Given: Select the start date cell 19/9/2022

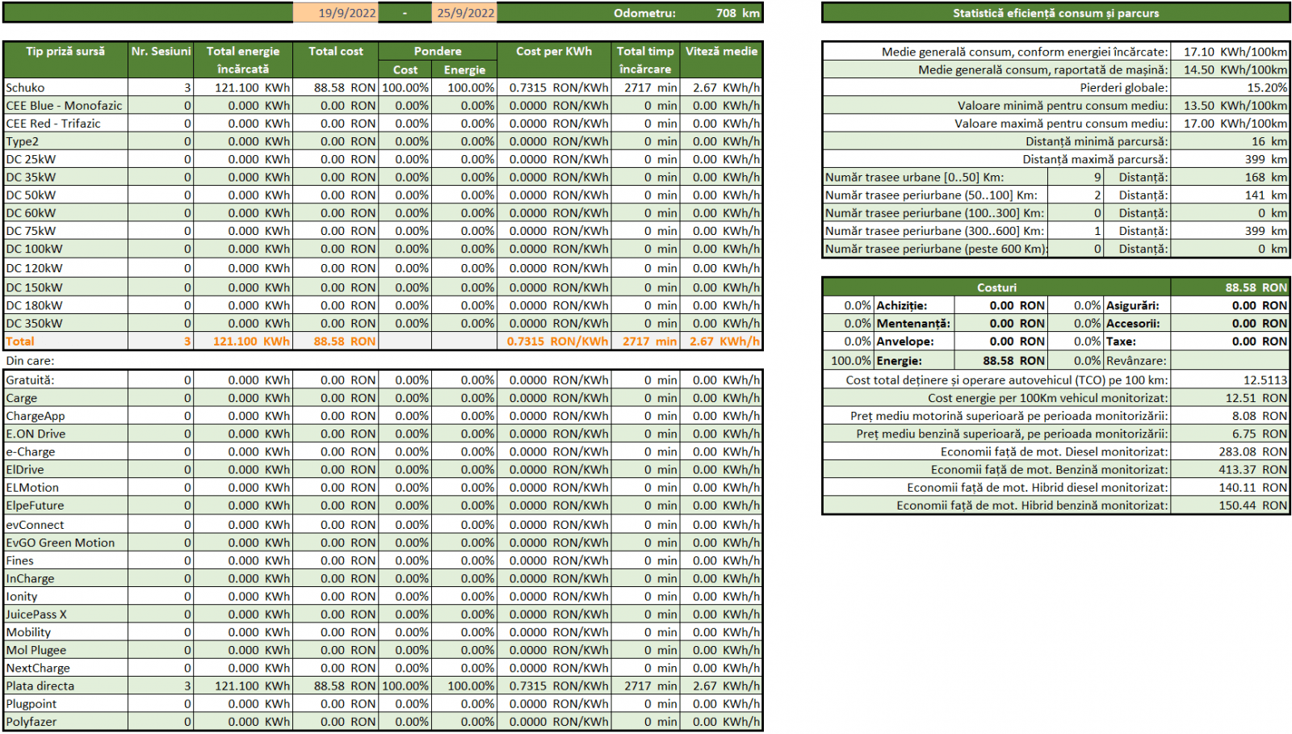Looking at the screenshot, I should click(x=335, y=13).
